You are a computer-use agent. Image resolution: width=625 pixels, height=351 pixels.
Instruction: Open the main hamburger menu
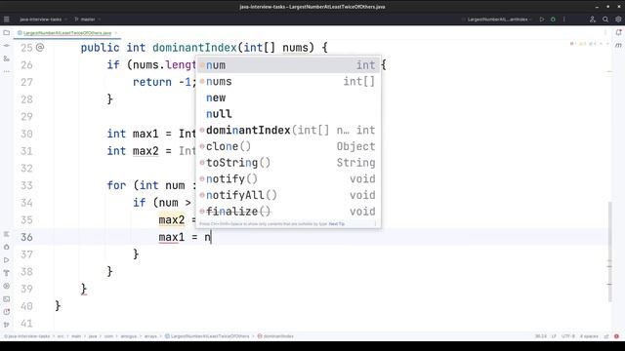point(7,19)
